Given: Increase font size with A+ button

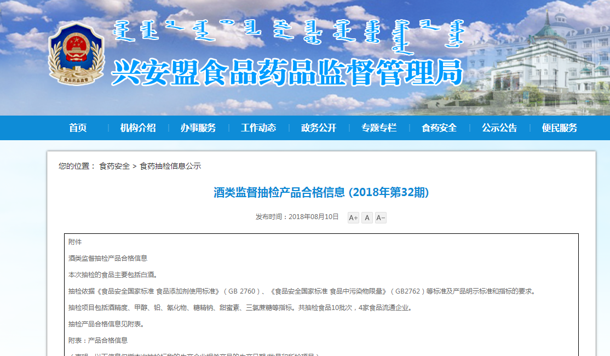Looking at the screenshot, I should [353, 217].
